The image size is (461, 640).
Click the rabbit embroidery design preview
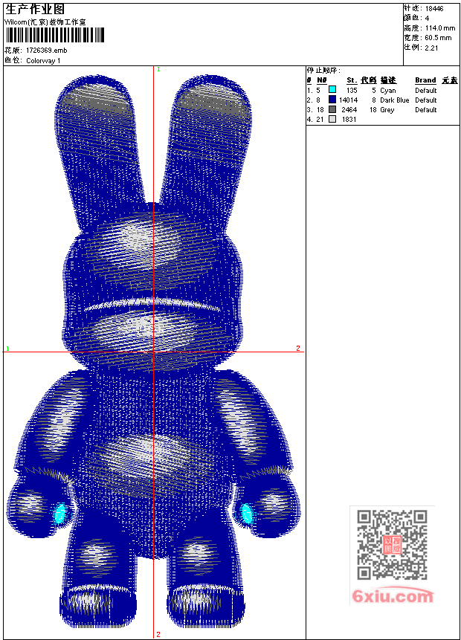[153, 351]
